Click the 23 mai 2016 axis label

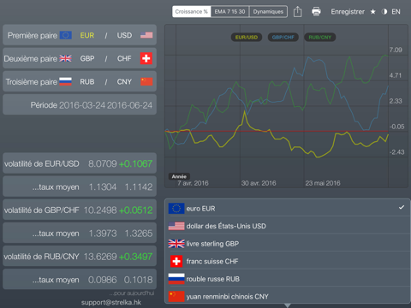click(x=323, y=183)
